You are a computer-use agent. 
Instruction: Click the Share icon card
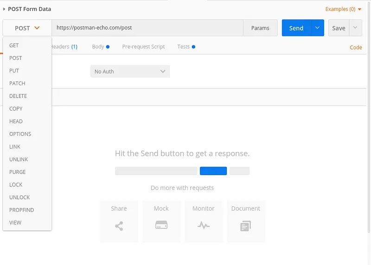119,221
